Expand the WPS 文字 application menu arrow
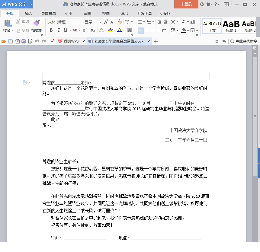The width and height of the screenshot is (260, 252). pos(31,4)
